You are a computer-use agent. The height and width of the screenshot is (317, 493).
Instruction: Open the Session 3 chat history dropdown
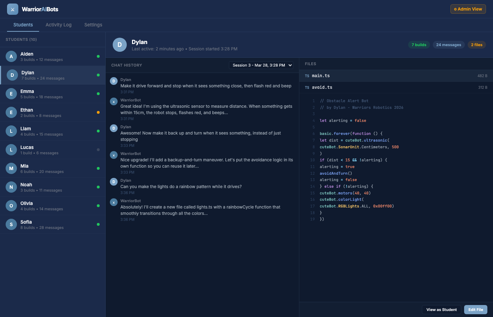coord(261,65)
